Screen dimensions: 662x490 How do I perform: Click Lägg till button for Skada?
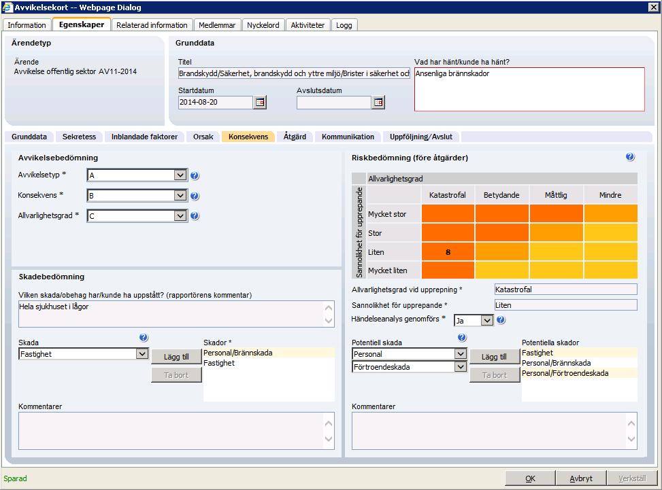click(176, 357)
